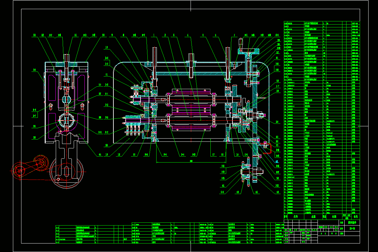Click callout number 25 beside the side view
Image resolution: width=378 pixels, height=252 pixels.
(x=34, y=127)
